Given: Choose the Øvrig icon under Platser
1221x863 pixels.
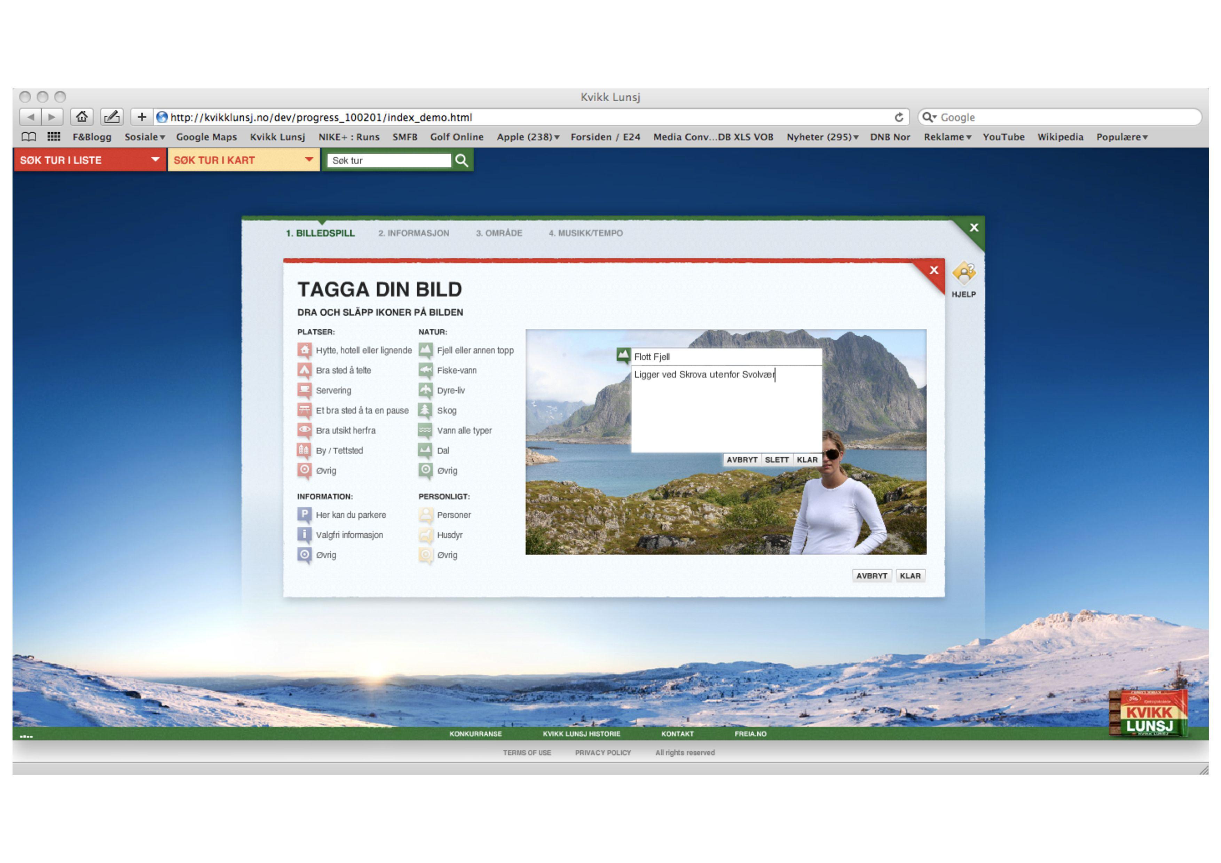Looking at the screenshot, I should pos(304,471).
